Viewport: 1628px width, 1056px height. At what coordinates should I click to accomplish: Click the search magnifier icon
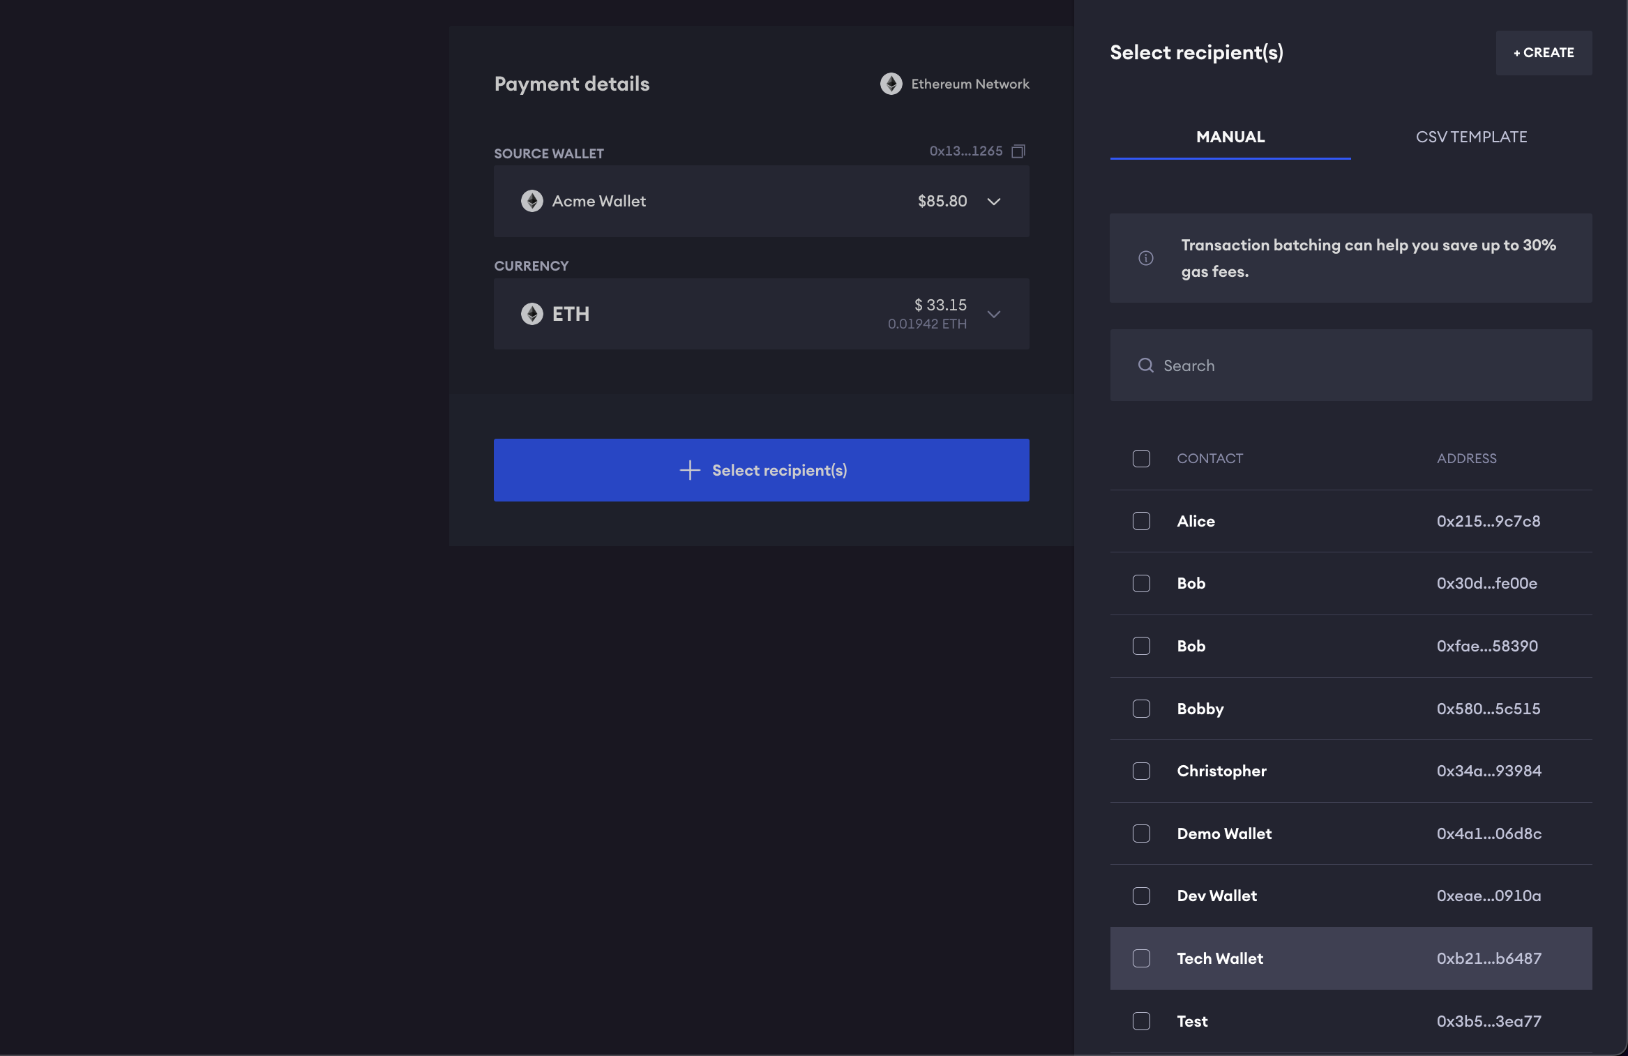[1145, 365]
